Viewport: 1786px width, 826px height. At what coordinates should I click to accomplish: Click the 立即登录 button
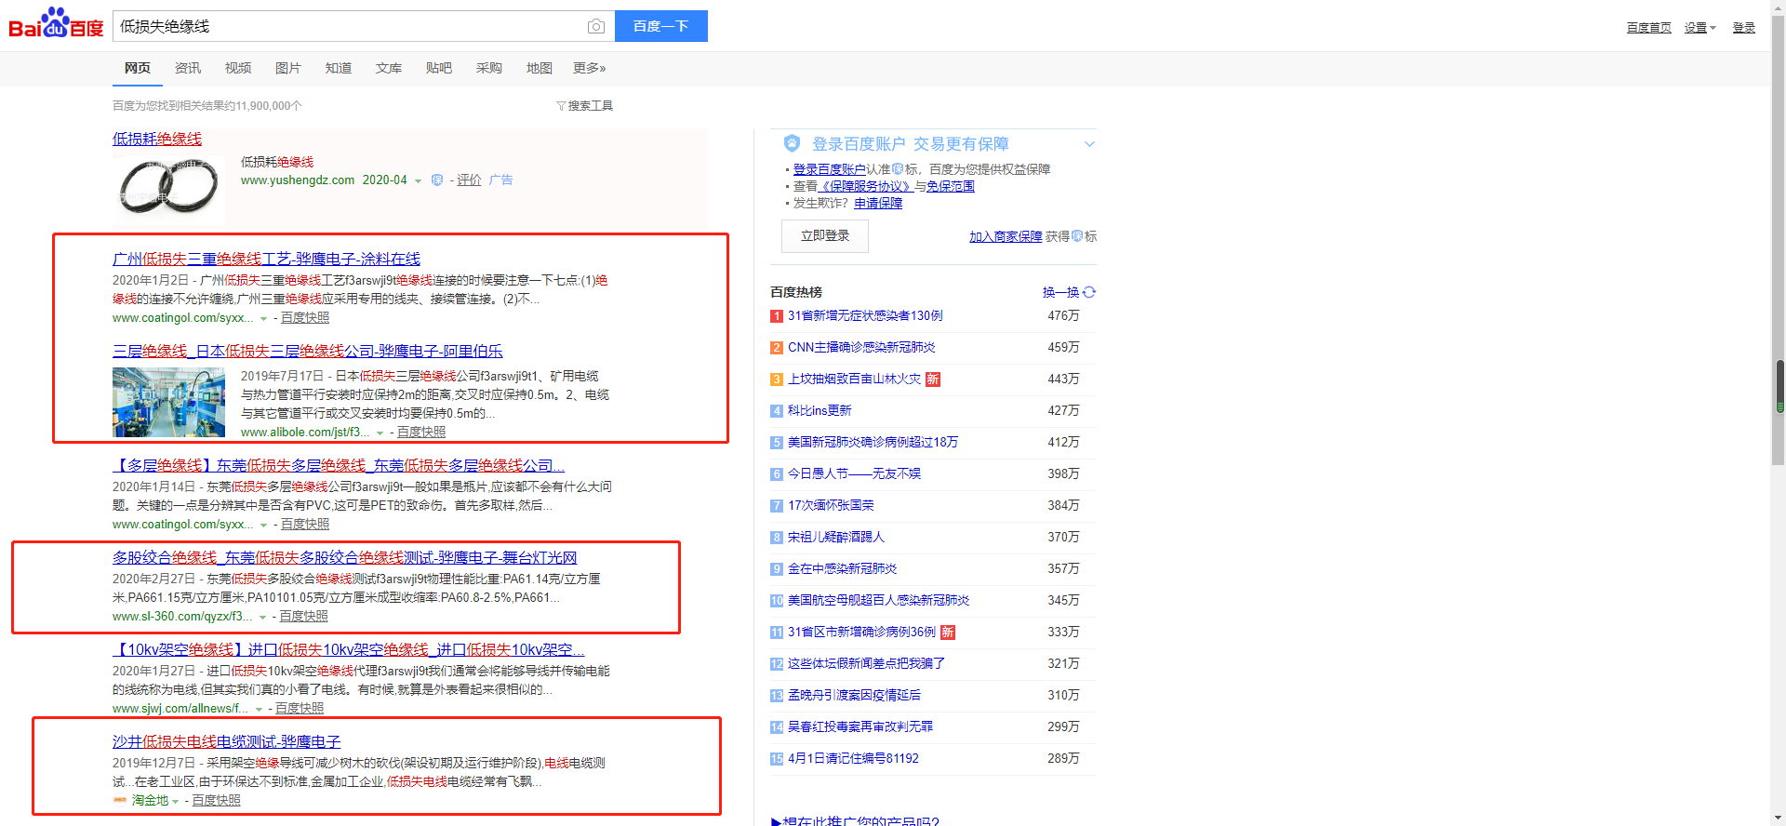825,236
